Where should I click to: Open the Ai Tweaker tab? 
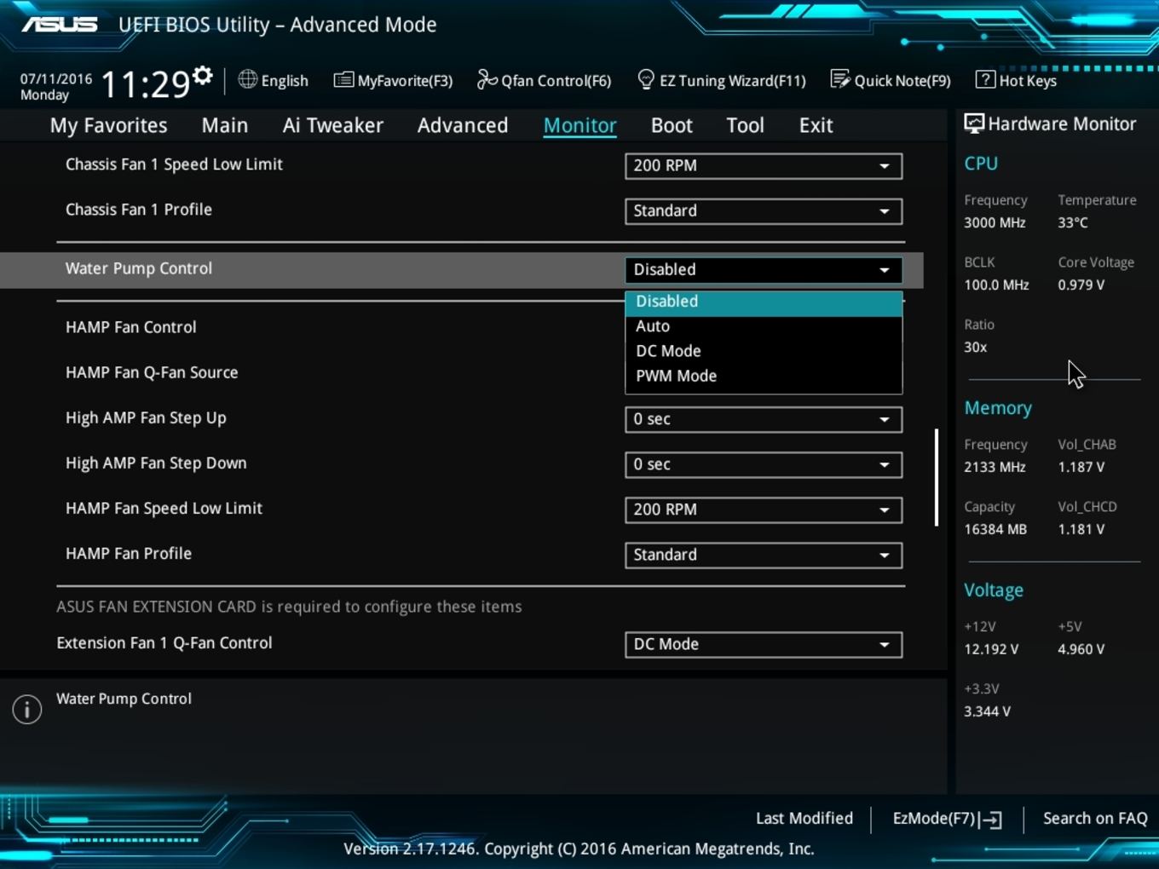click(x=333, y=125)
